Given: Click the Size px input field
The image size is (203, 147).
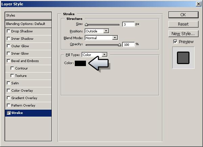Looking at the screenshot, I should pos(129,24).
